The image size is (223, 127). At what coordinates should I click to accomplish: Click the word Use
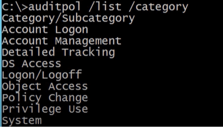click(x=78, y=109)
